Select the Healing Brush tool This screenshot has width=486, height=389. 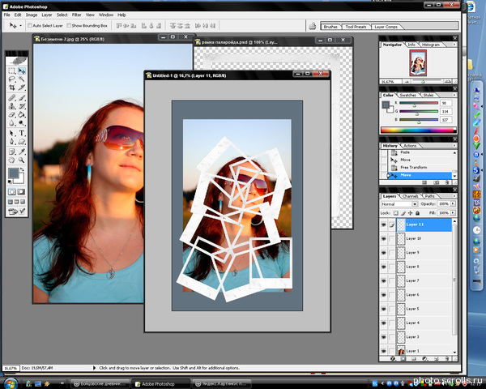click(12, 98)
